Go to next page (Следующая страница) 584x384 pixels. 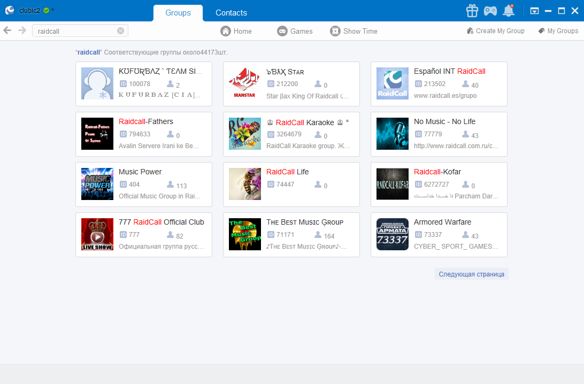click(472, 274)
